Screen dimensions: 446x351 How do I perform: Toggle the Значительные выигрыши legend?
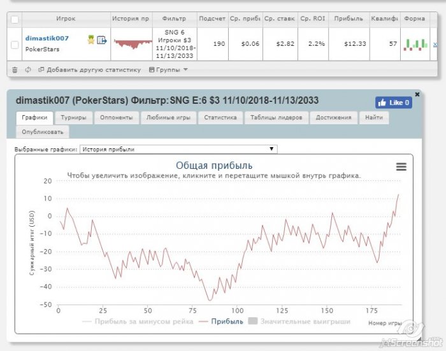(x=299, y=322)
